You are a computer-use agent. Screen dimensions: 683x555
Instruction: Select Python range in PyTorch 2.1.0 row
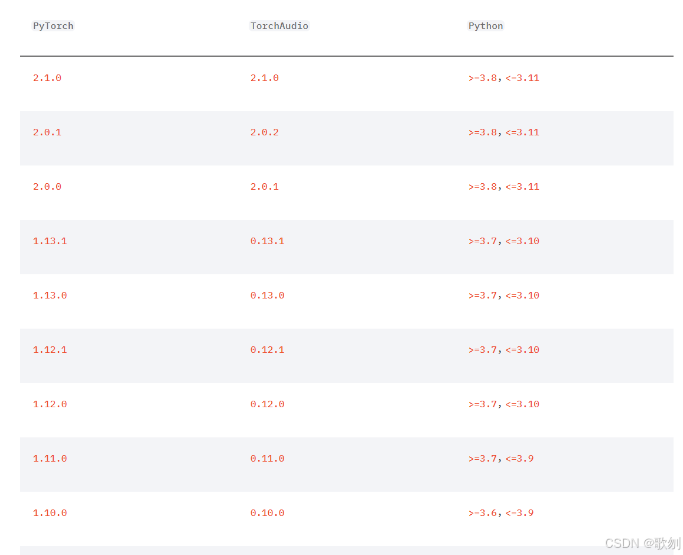pos(504,78)
